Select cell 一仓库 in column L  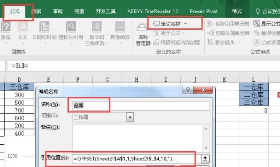click(254, 87)
